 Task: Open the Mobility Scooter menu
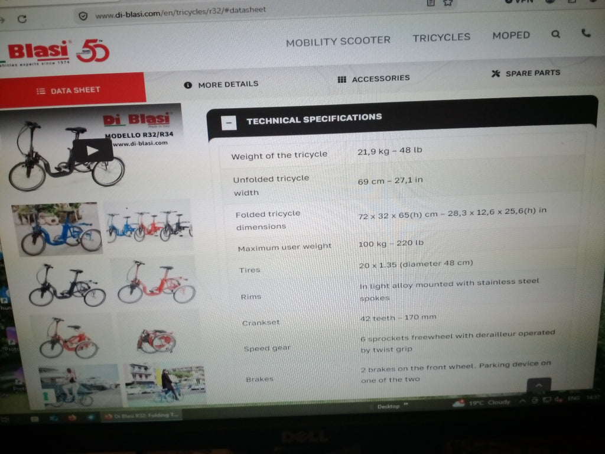tap(338, 41)
